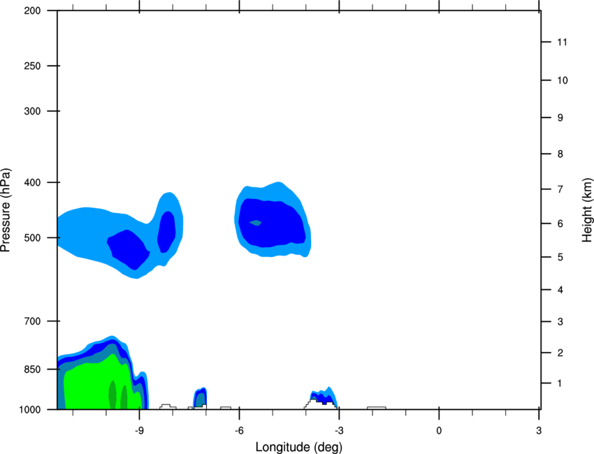Select the 300 pressure tick label
Screen dimensions: 594x454
click(32, 111)
